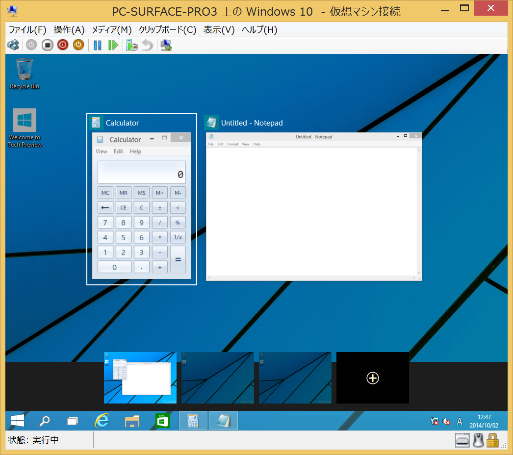Launch Internet Explorer from the taskbar
This screenshot has width=513, height=455.
102,421
